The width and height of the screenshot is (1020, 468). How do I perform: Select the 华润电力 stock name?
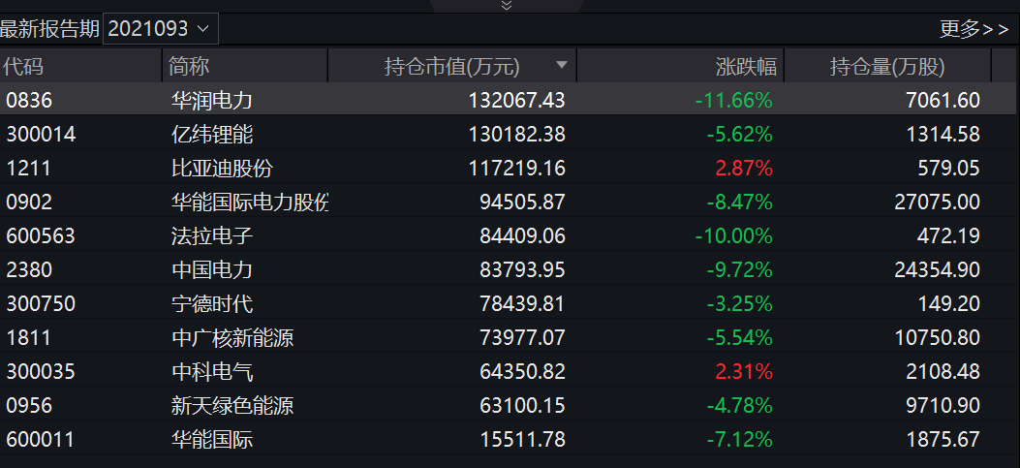pos(212,100)
